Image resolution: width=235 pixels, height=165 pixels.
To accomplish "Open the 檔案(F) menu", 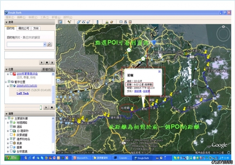I will click(10, 17).
